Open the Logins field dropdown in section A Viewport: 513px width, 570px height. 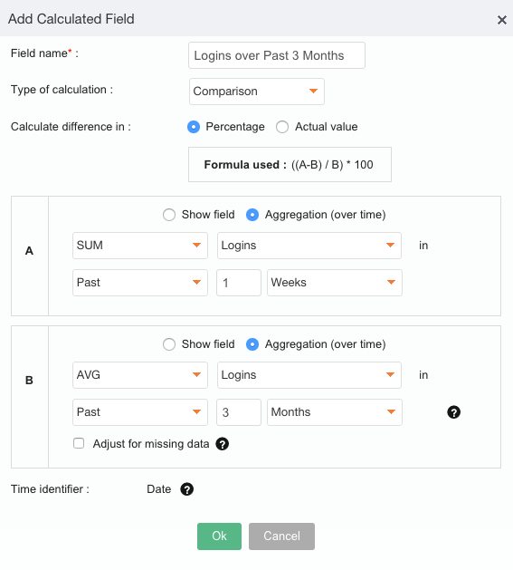pos(309,246)
